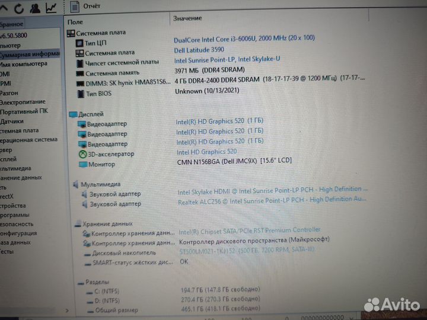427x320 pixels.
Task: Select Датчики in the sidebar tree
Action: click(12, 121)
